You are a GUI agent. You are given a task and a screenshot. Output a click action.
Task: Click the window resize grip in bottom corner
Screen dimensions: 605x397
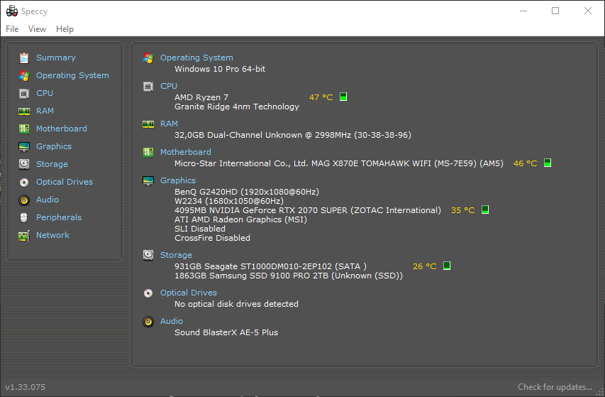(600, 392)
